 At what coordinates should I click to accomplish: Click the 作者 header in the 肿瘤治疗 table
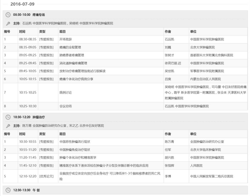168,134
